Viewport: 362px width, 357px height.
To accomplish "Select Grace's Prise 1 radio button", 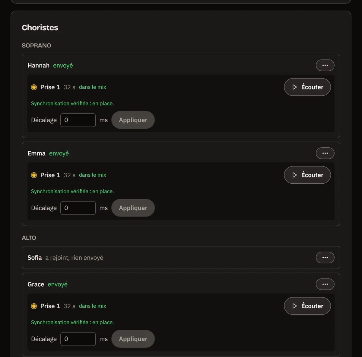I will [x=34, y=306].
